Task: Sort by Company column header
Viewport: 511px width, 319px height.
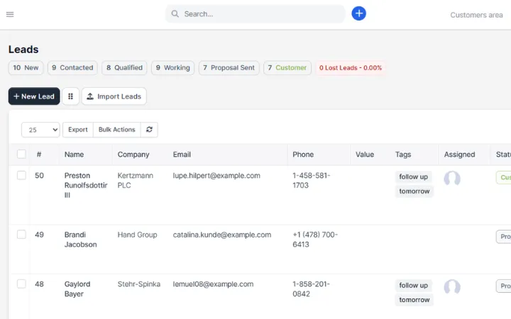Action: point(133,155)
